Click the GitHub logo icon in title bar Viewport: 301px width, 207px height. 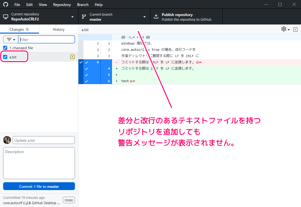pyautogui.click(x=5, y=5)
